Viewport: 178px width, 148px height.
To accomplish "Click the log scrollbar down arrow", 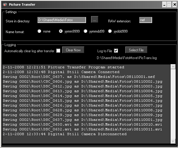I will click(173, 141).
